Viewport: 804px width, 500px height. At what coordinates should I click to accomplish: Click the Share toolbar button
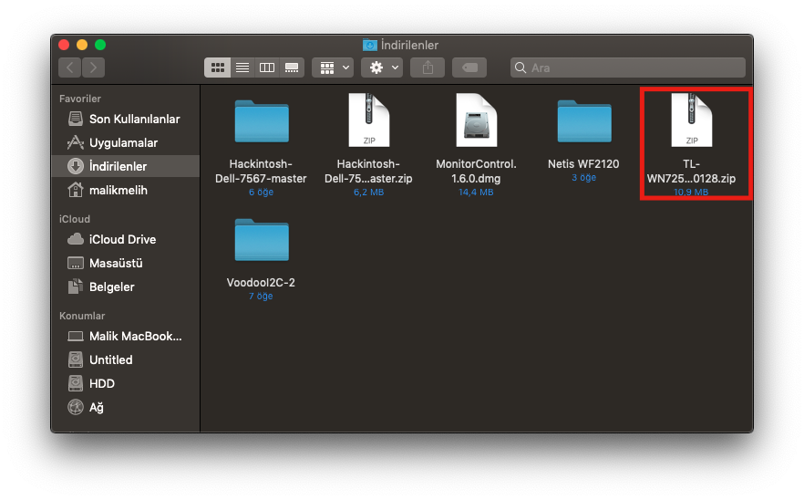tap(428, 68)
